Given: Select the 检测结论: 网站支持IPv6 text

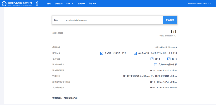Looking at the screenshot, I should click(x=65, y=98).
